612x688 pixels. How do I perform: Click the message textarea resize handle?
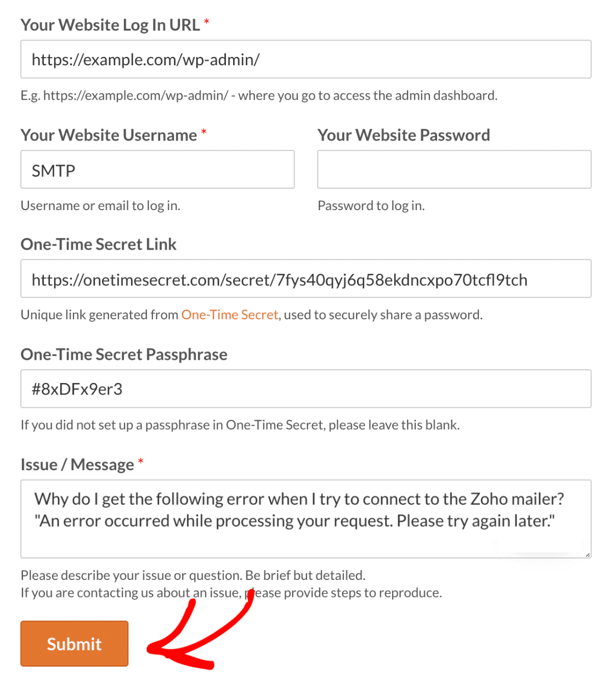click(587, 554)
